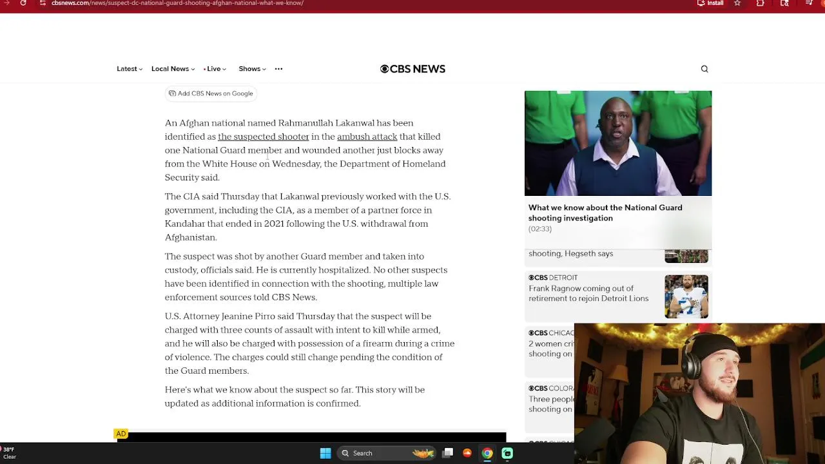Open the CBS Colorado shooting story
The image size is (825, 464).
(x=550, y=404)
